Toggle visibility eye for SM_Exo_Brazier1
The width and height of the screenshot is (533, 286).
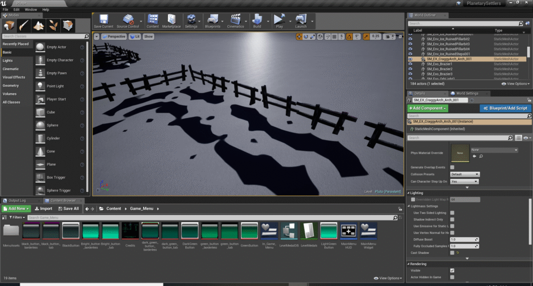[410, 64]
